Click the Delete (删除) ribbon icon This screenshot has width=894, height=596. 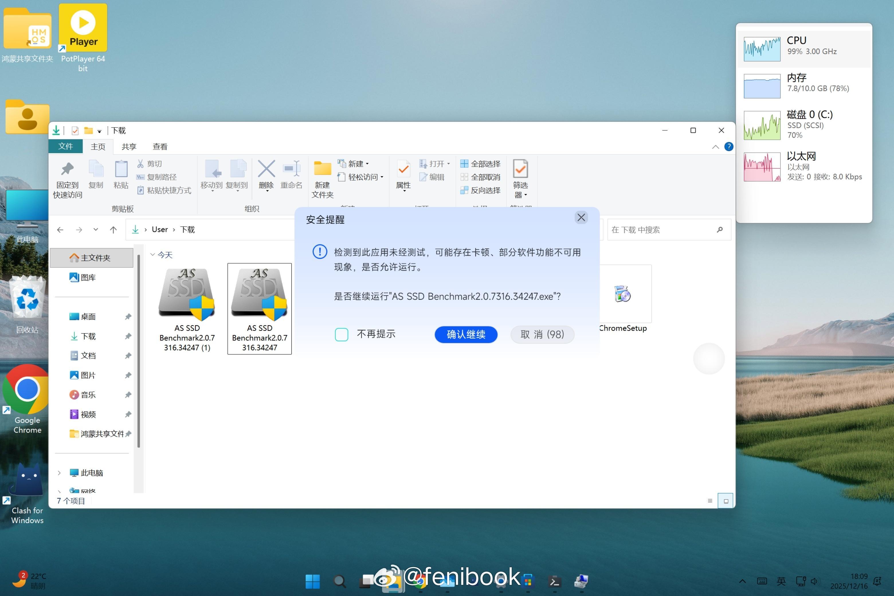click(266, 169)
